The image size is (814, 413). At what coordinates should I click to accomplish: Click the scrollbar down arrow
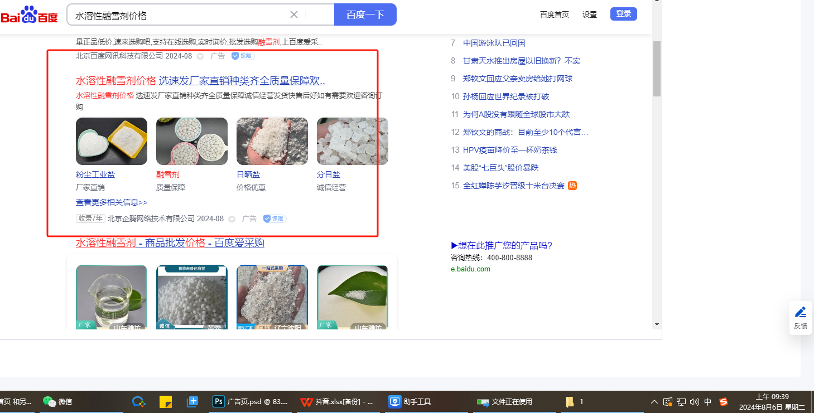pyautogui.click(x=657, y=324)
